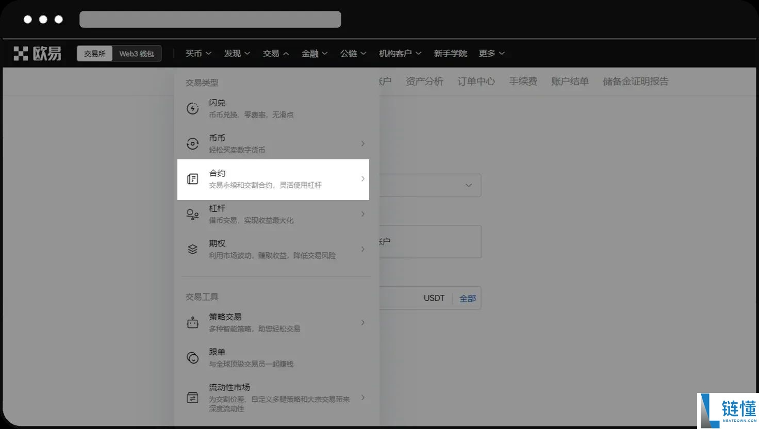
Task: Expand the 更多 navigation dropdown
Action: tap(490, 53)
